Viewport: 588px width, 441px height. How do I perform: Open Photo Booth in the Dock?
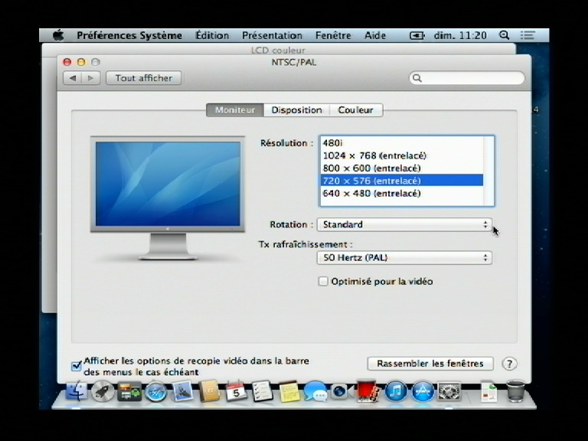[368, 392]
